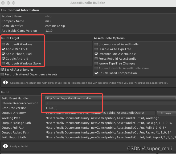The width and height of the screenshot is (176, 154).
Task: Browse for output directory
Action: (167, 113)
